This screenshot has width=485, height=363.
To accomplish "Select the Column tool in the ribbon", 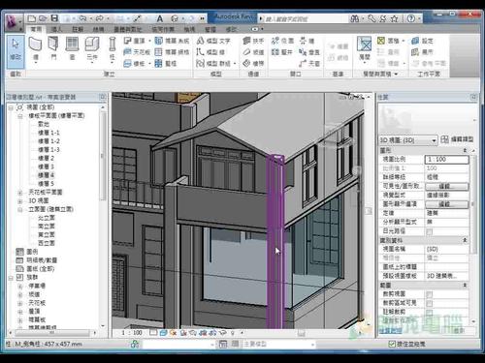I will coord(112,49).
